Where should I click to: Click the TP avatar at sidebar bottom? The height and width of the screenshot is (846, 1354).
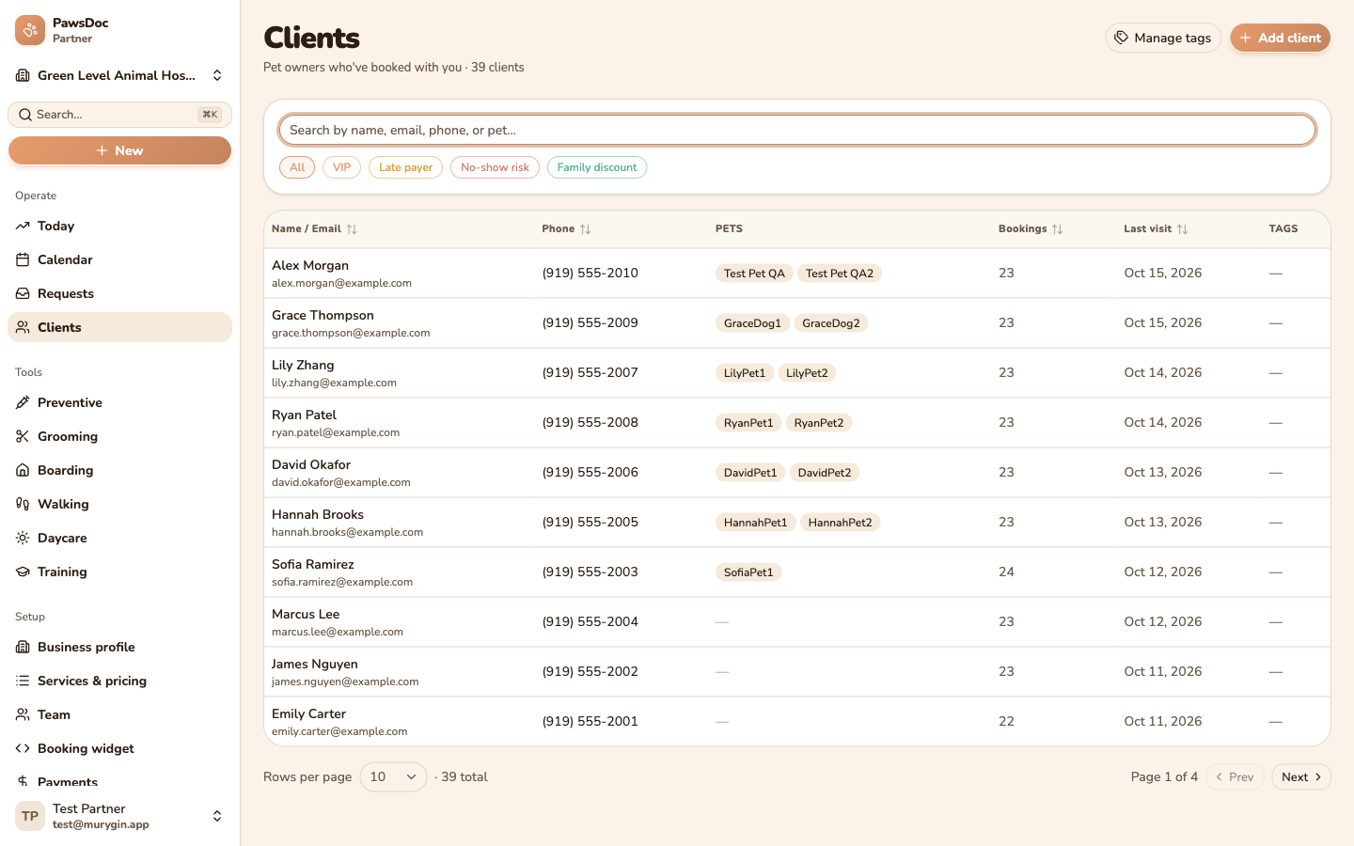30,816
